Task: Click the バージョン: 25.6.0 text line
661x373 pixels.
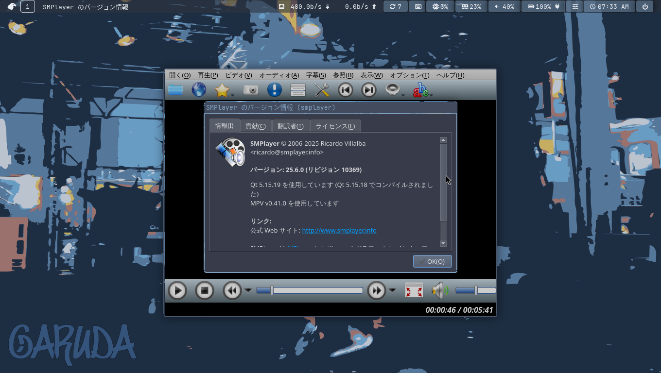Action: (306, 170)
